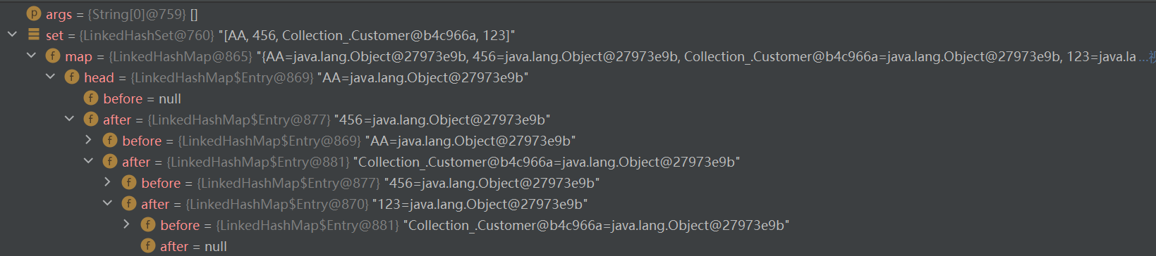The image size is (1156, 256).
Task: Click the parameter icon next to args
Action: [33, 13]
